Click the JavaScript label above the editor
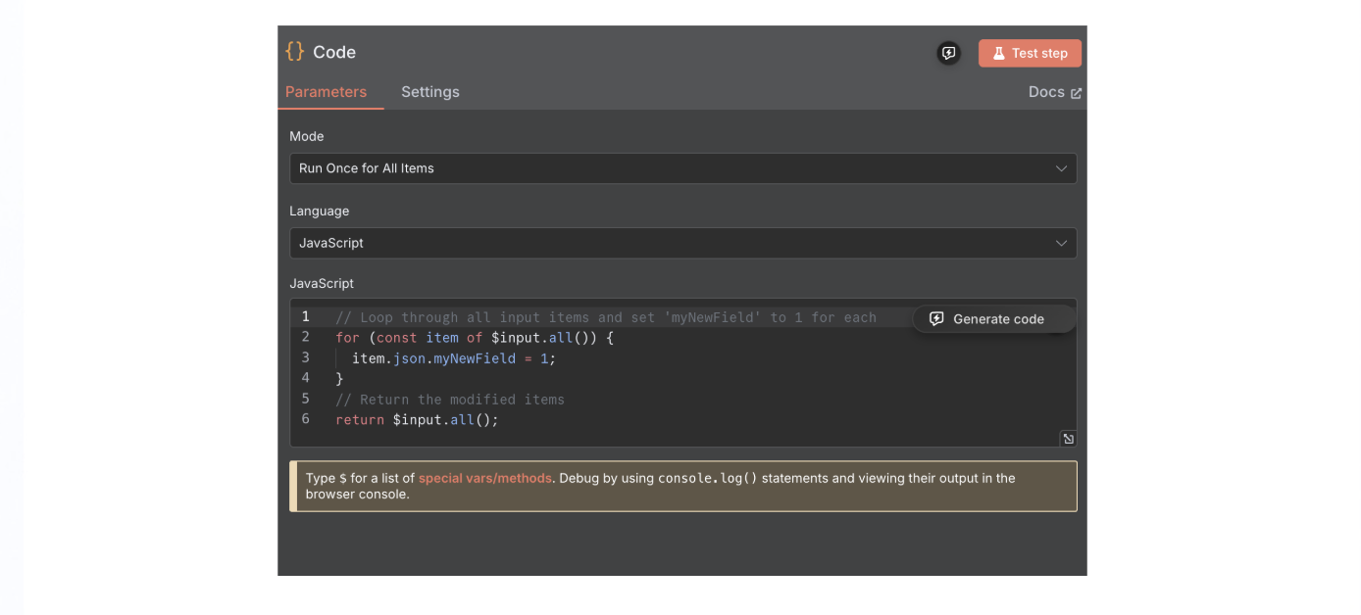The image size is (1361, 615). [x=322, y=283]
